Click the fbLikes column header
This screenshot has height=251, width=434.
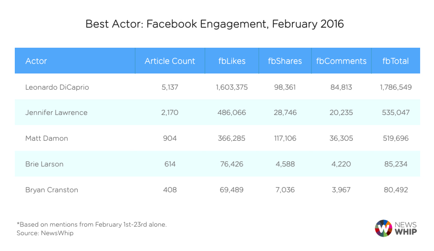(232, 61)
